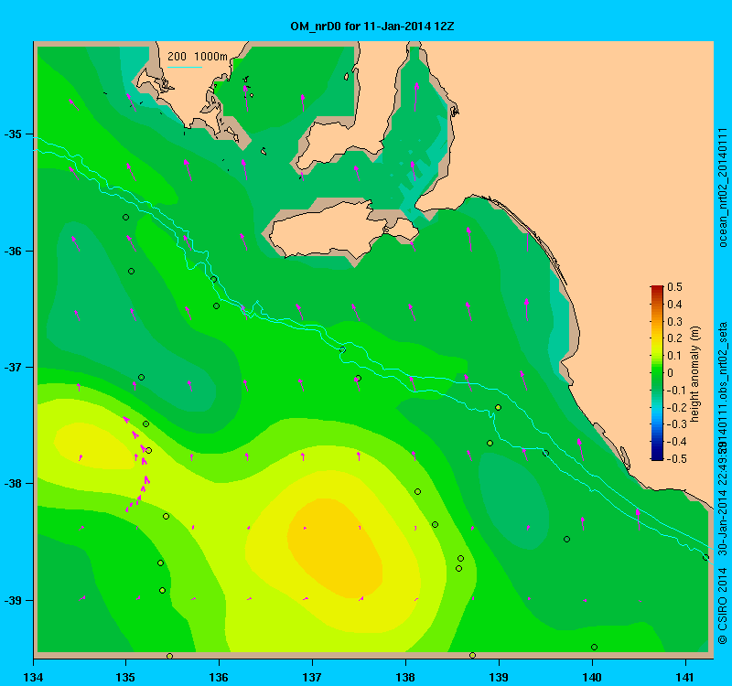Click the -39 latitude axis label

point(13,600)
